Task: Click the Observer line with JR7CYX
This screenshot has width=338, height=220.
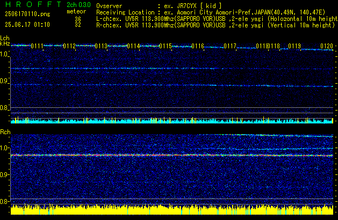Action: point(159,6)
